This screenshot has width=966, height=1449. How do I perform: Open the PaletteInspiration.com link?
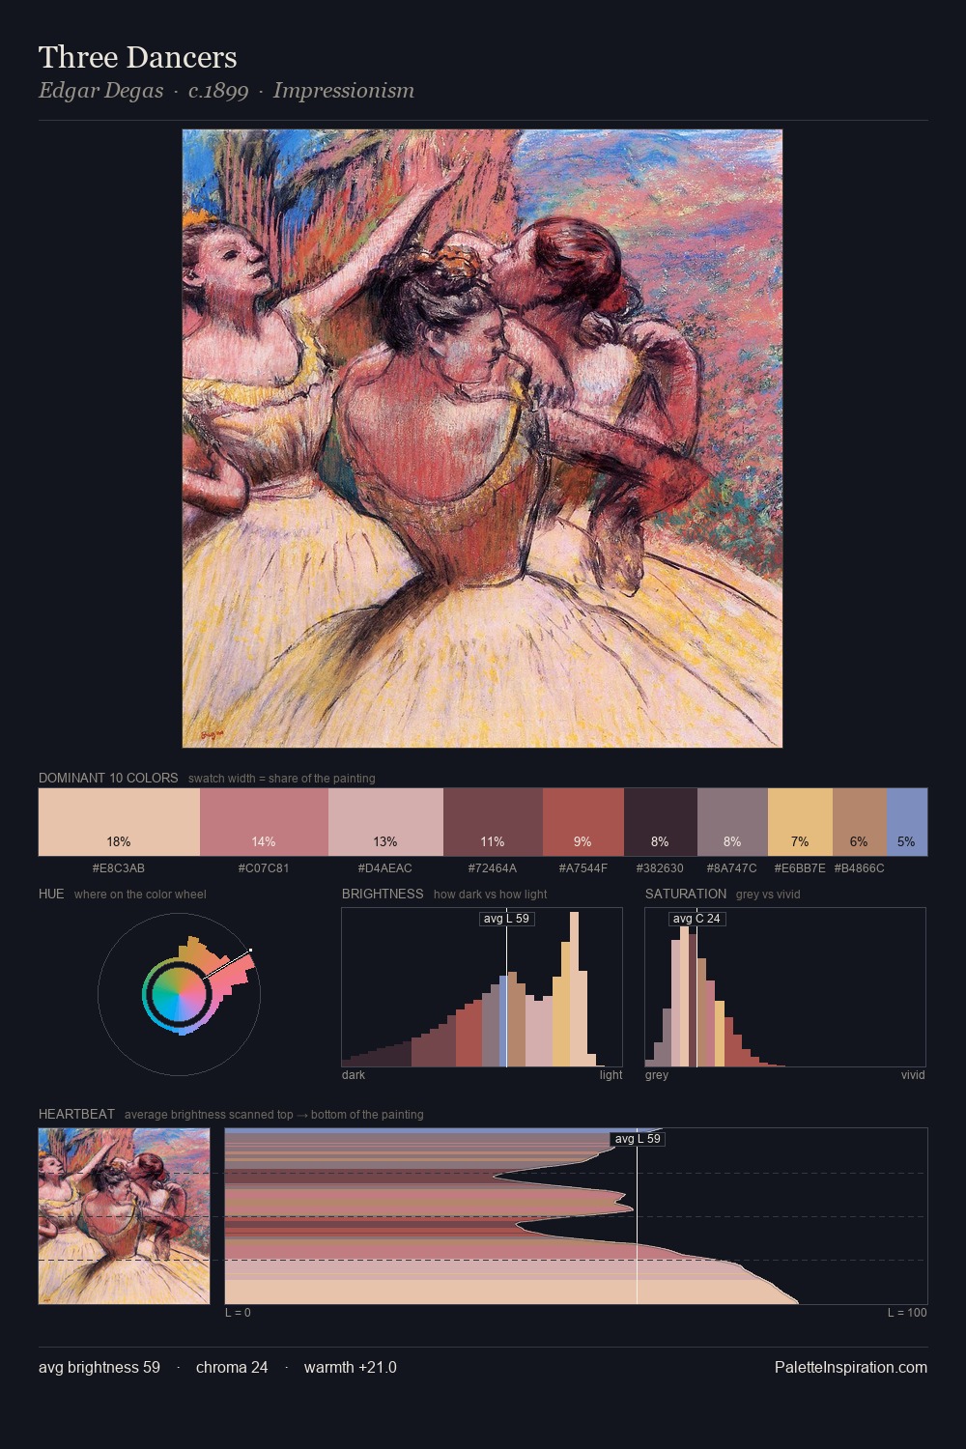click(x=851, y=1368)
